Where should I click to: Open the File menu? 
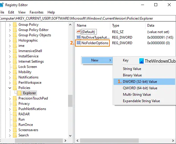point(2,12)
